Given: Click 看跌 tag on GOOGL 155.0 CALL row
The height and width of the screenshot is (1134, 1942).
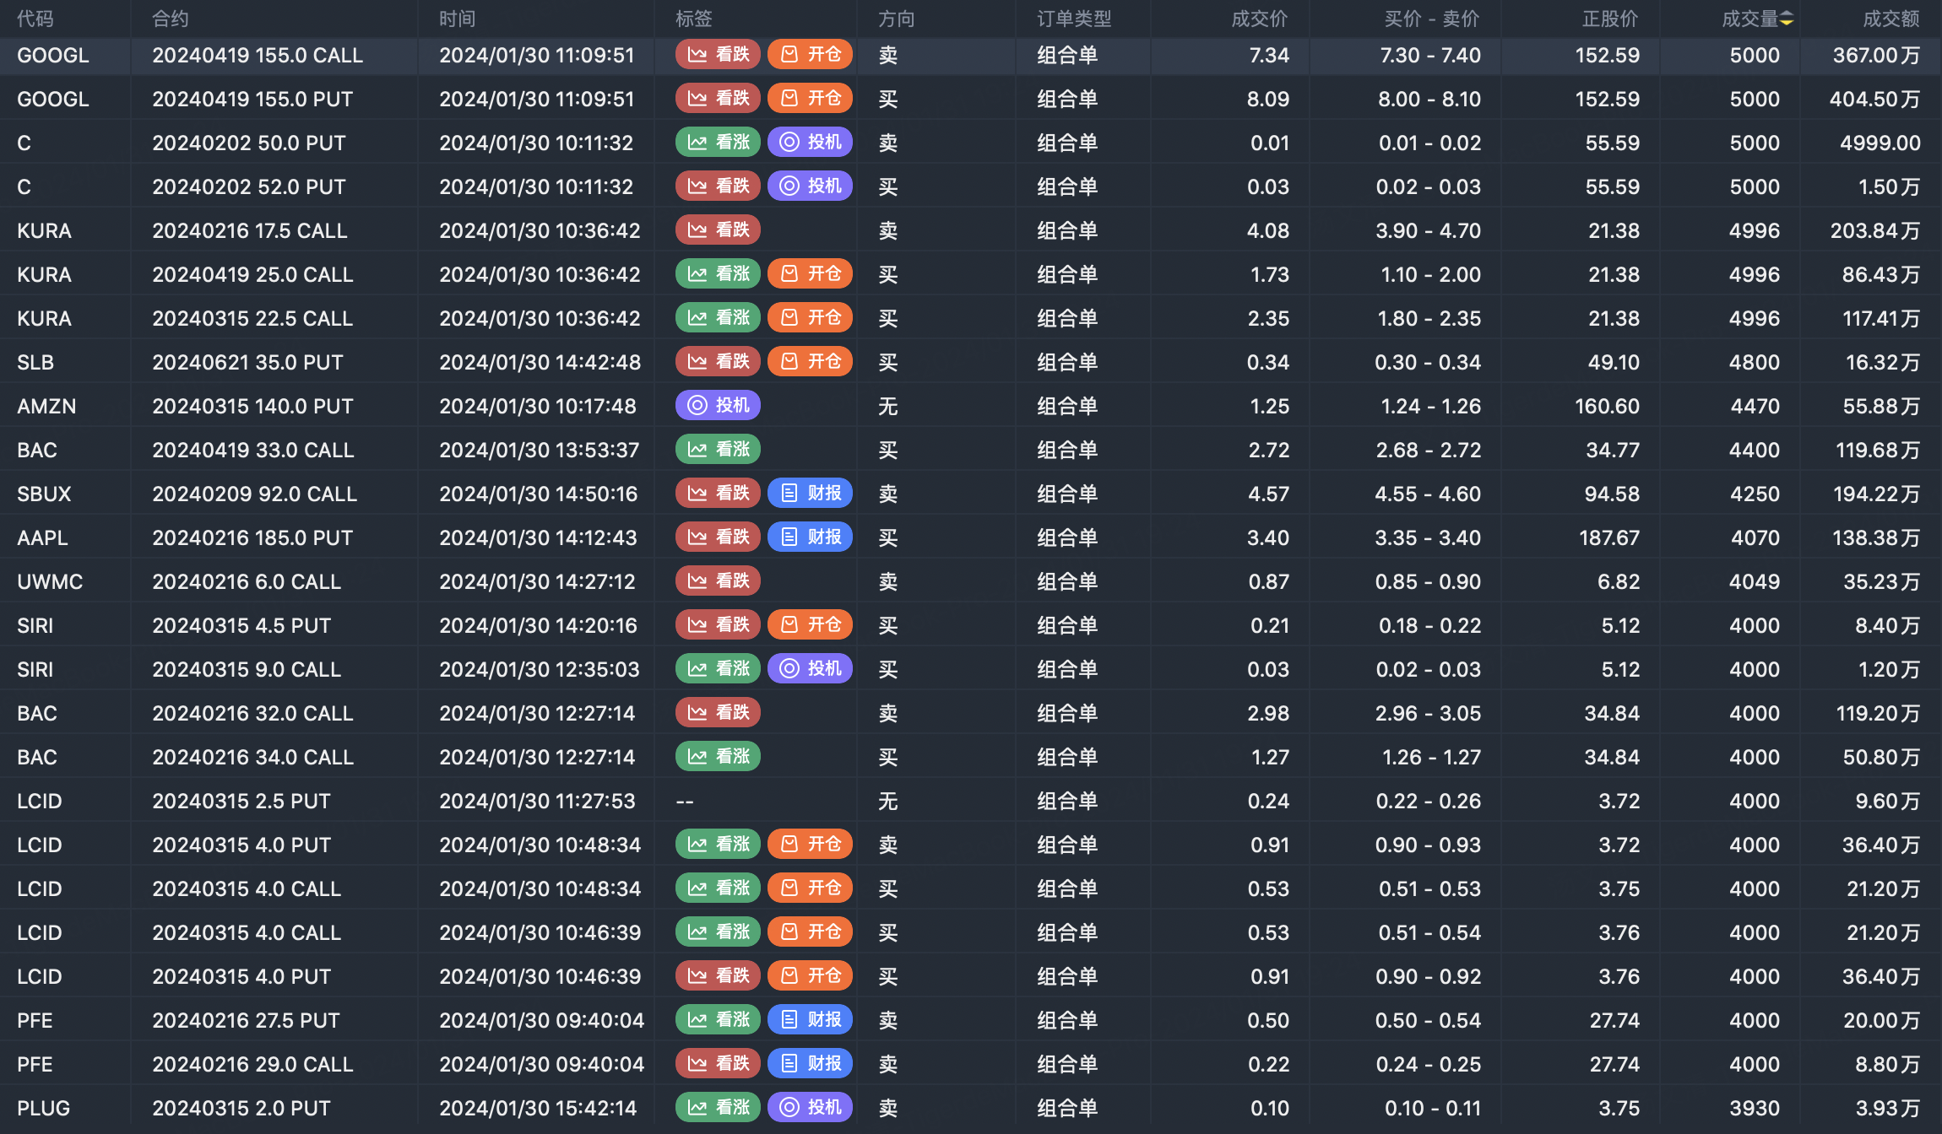Looking at the screenshot, I should pyautogui.click(x=718, y=55).
